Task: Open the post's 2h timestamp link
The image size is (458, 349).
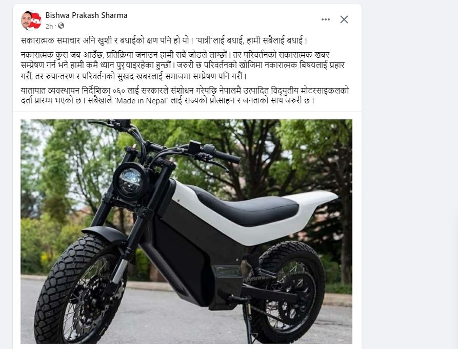Action: [x=49, y=26]
